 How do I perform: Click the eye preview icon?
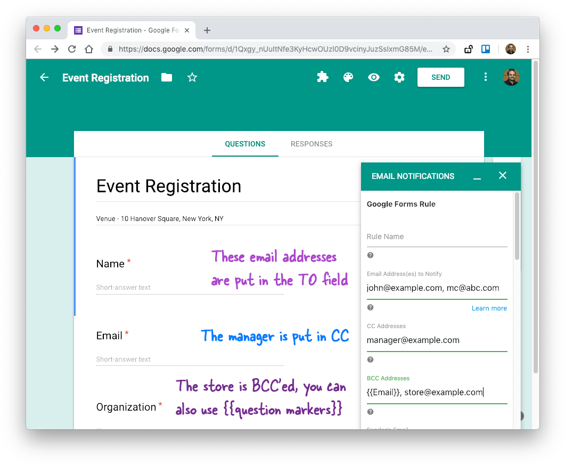point(374,77)
